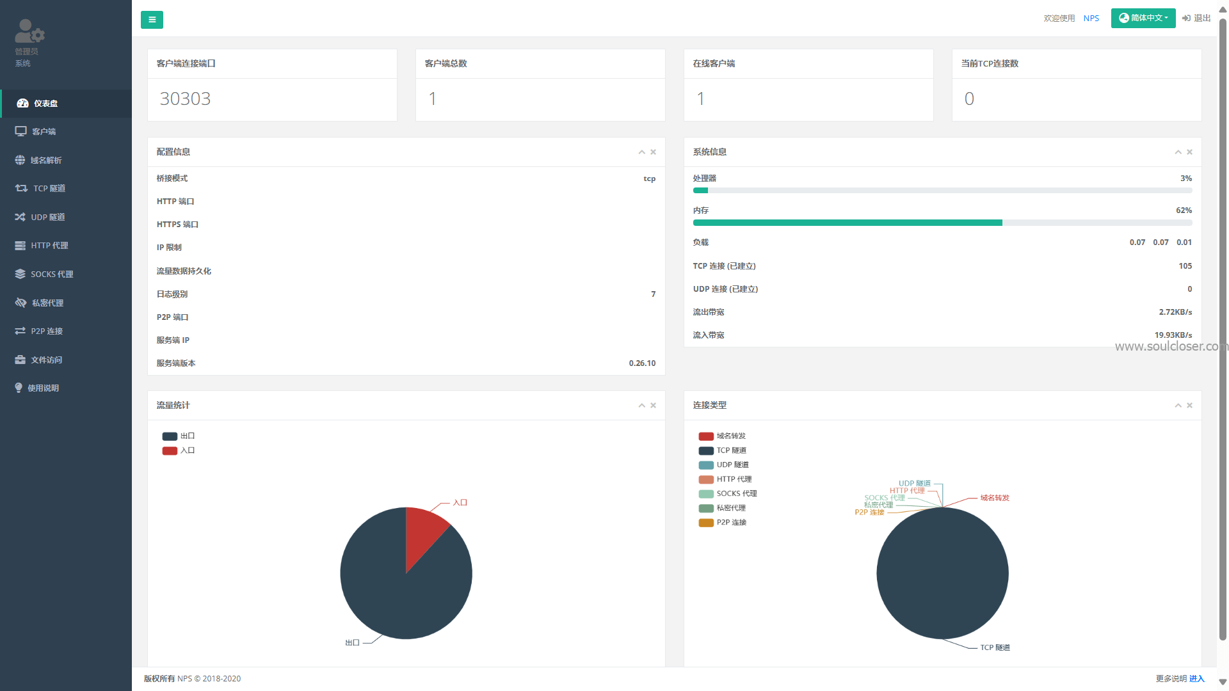Click the green hamburger menu button
The width and height of the screenshot is (1229, 691).
click(152, 20)
